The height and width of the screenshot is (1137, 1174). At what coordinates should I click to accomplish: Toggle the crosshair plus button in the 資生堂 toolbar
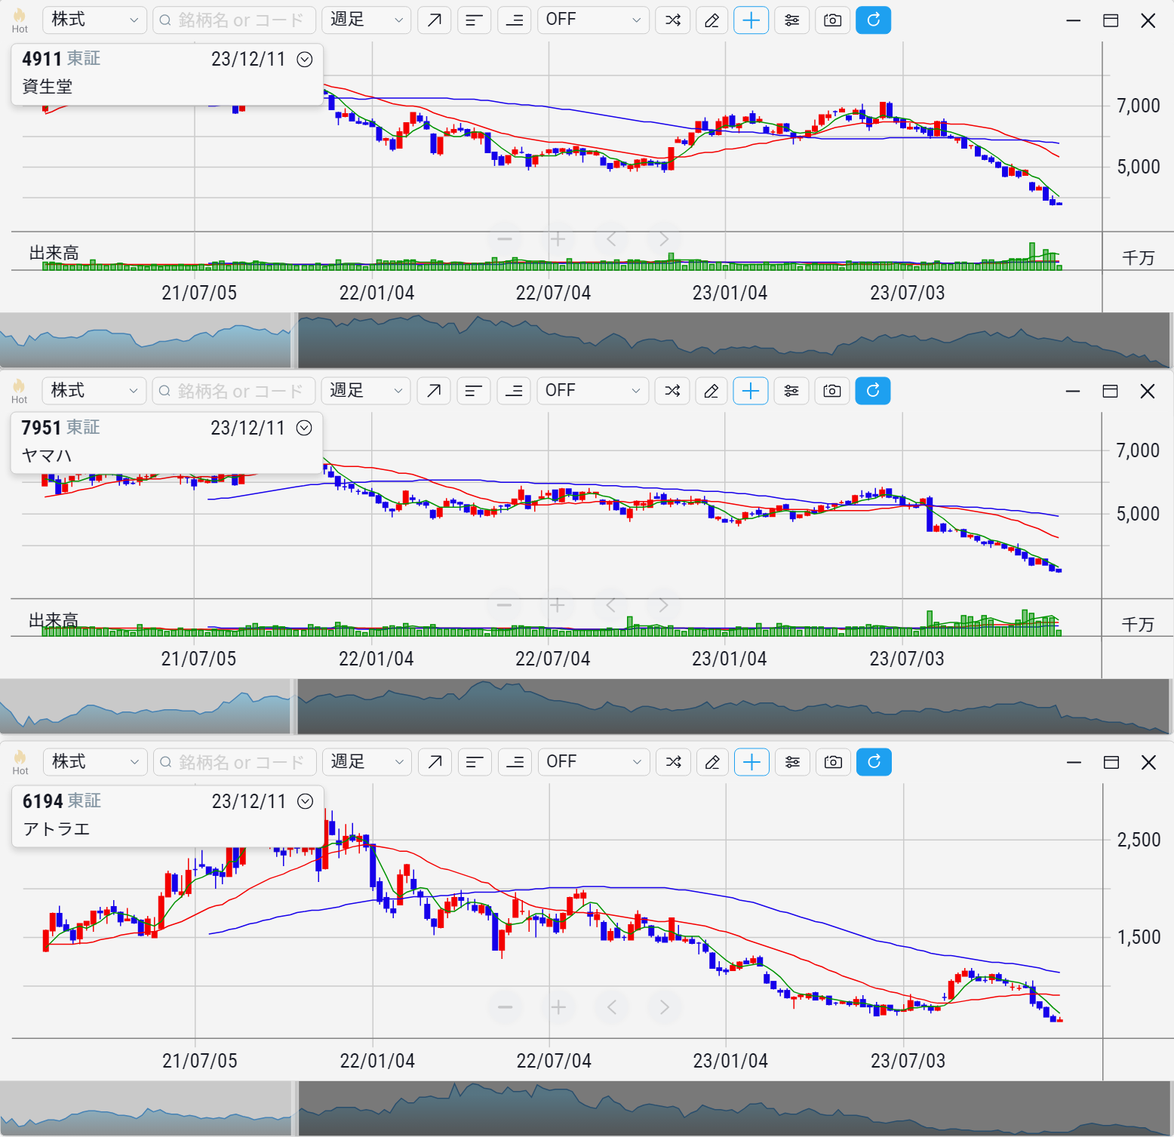(751, 20)
